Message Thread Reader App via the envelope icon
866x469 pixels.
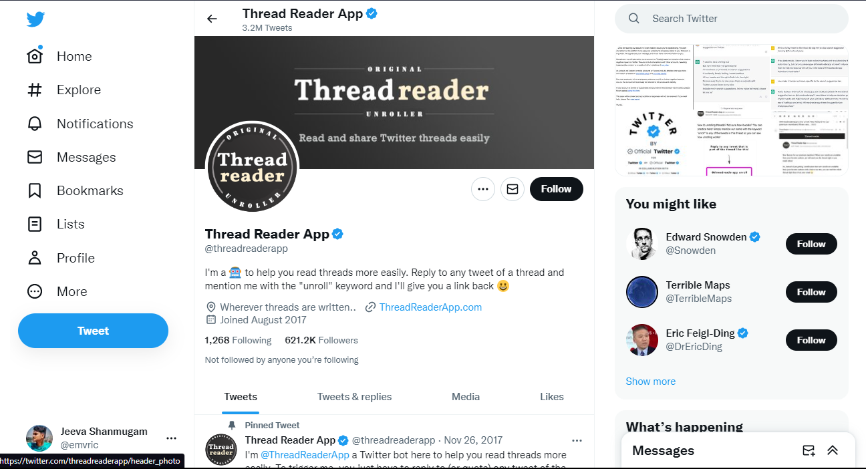[513, 189]
